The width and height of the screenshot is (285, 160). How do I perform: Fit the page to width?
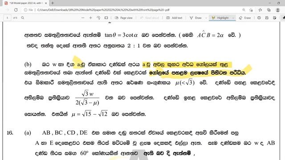pyautogui.click(x=106, y=18)
